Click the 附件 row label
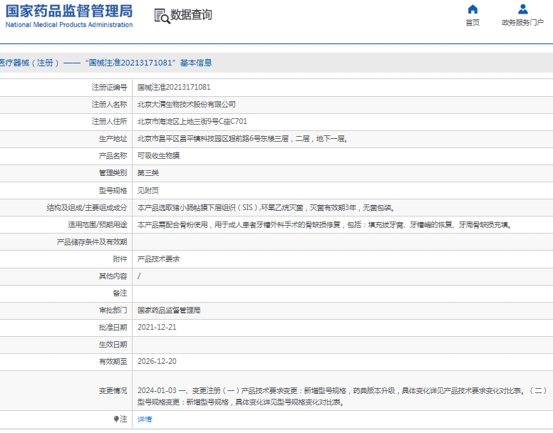Viewport: 553px width, 433px height. (120, 259)
